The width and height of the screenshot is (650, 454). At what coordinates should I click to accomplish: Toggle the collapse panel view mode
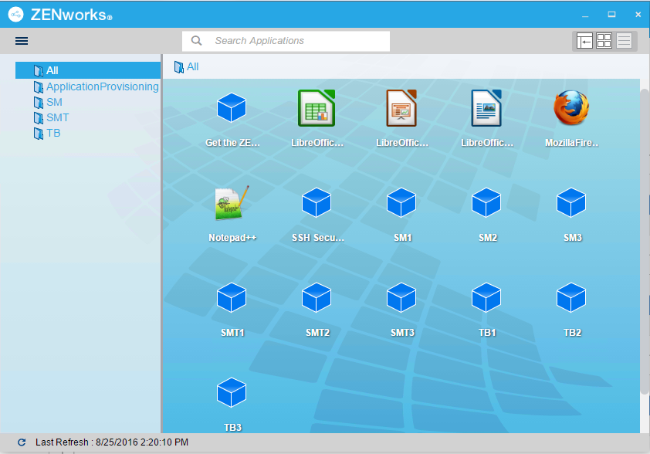[x=584, y=41]
